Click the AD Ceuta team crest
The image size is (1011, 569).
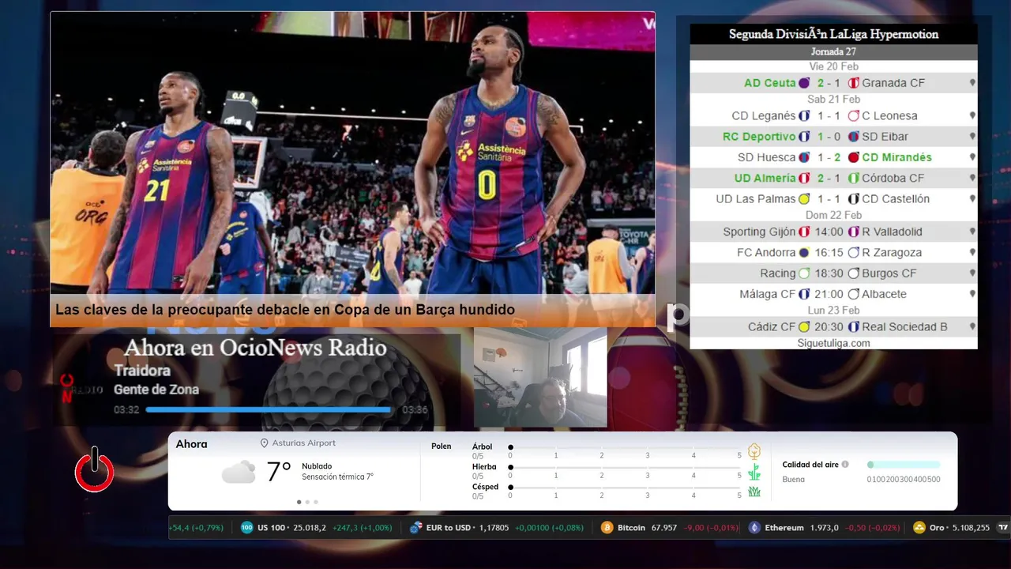click(x=804, y=83)
